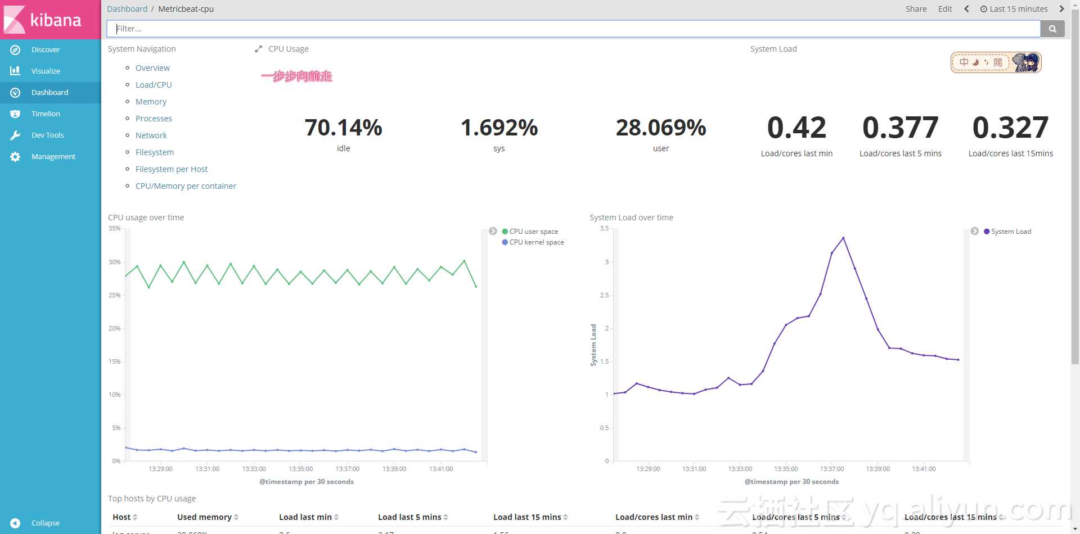Click the Management gear icon
Image resolution: width=1080 pixels, height=534 pixels.
pos(15,157)
